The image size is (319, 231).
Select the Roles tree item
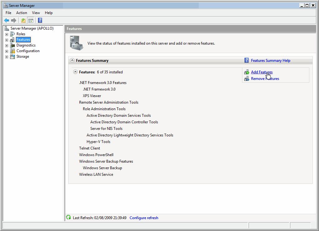click(21, 34)
